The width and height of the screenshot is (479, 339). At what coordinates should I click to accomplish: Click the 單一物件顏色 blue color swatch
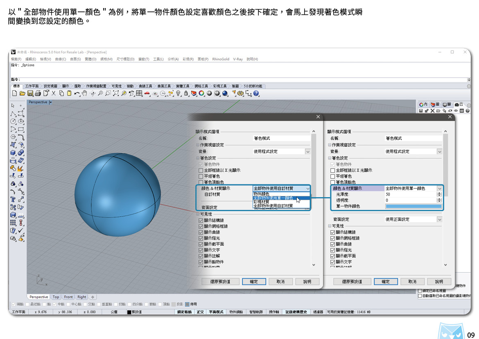pyautogui.click(x=413, y=206)
